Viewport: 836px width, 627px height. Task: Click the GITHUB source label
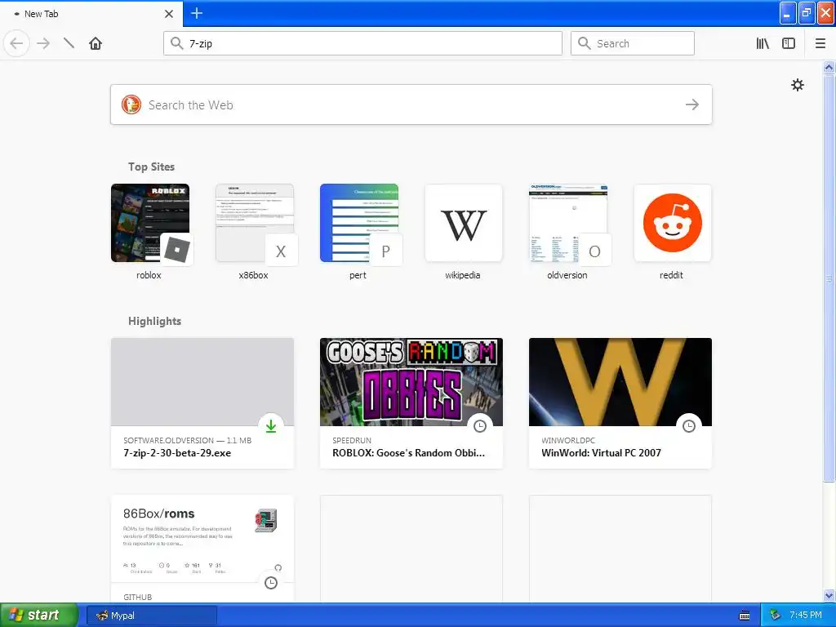(x=137, y=597)
